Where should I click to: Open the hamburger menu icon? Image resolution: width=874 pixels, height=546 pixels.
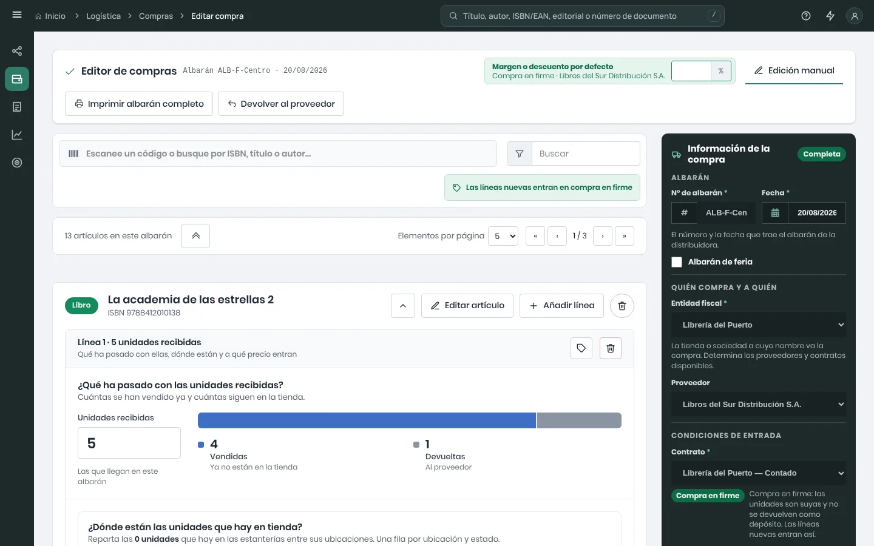(17, 15)
